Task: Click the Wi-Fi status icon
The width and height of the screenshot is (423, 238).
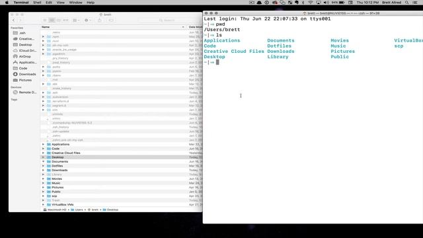Action: click(x=311, y=3)
